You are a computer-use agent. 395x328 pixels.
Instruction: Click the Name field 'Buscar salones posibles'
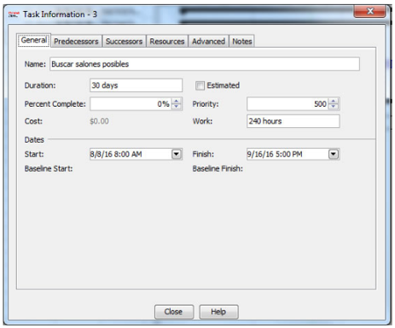(205, 64)
